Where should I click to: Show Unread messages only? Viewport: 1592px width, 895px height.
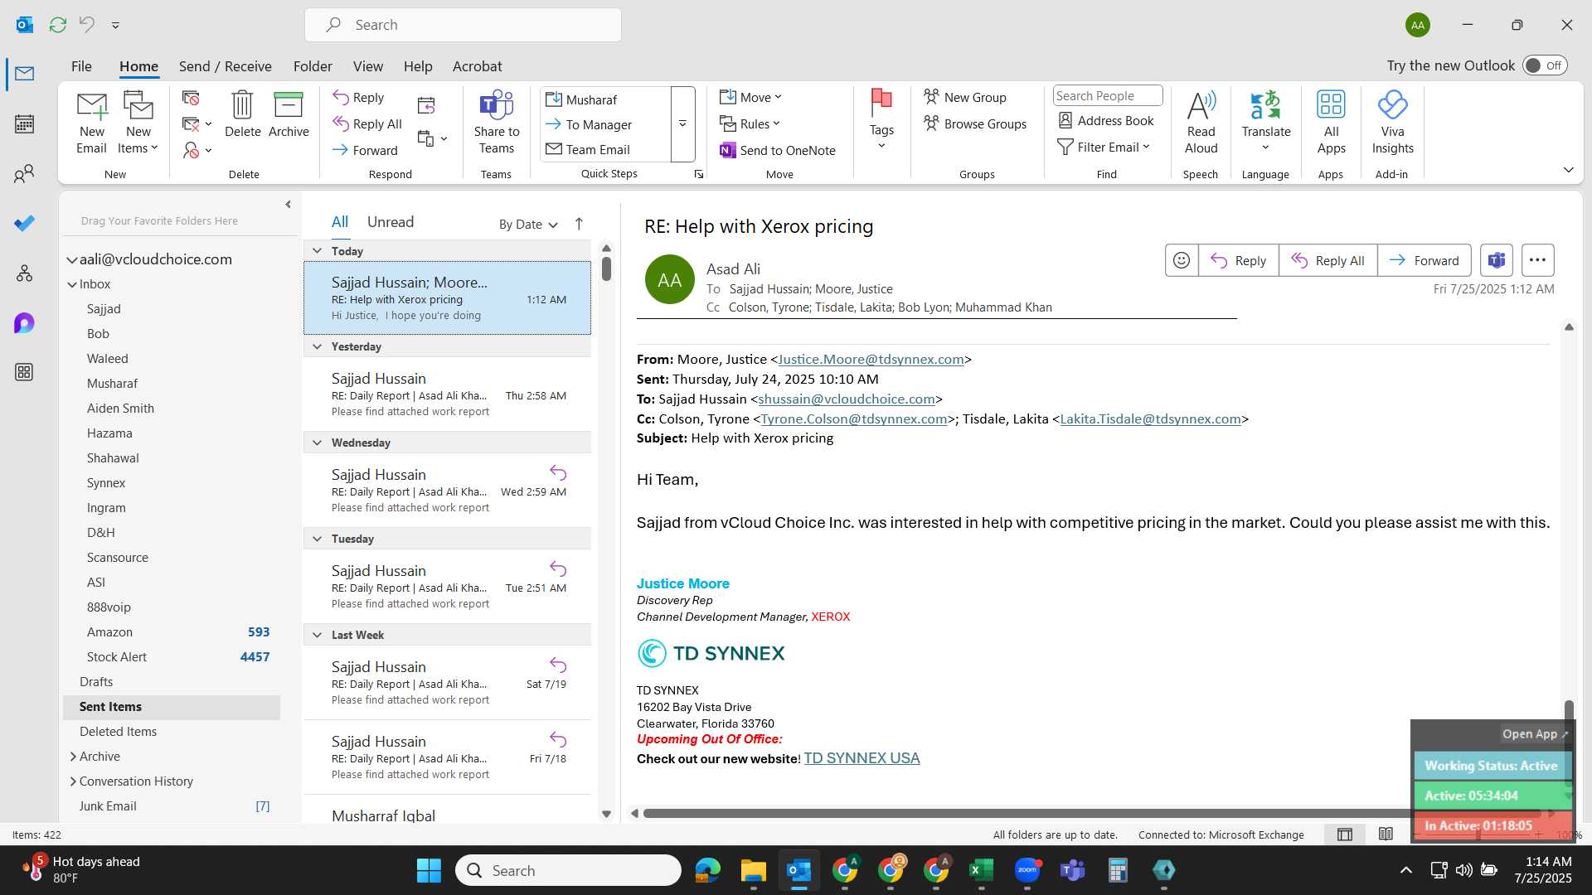tap(390, 222)
